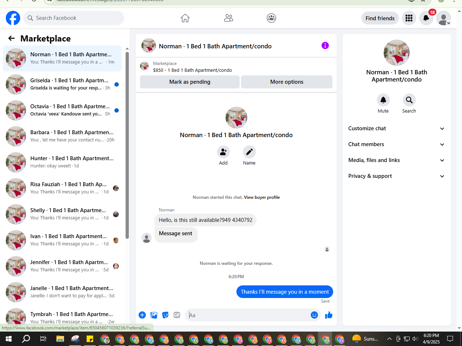The width and height of the screenshot is (462, 346).
Task: Attach a file with the photo icon
Action: point(154,315)
